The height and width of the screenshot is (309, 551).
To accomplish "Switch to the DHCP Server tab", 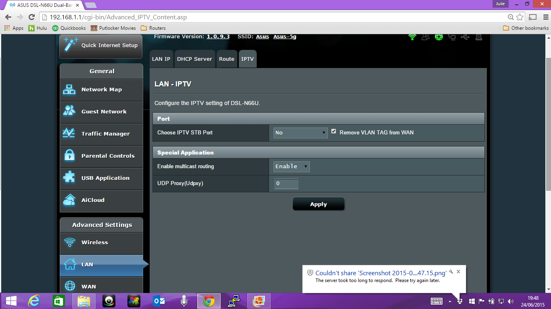I will pos(194,59).
